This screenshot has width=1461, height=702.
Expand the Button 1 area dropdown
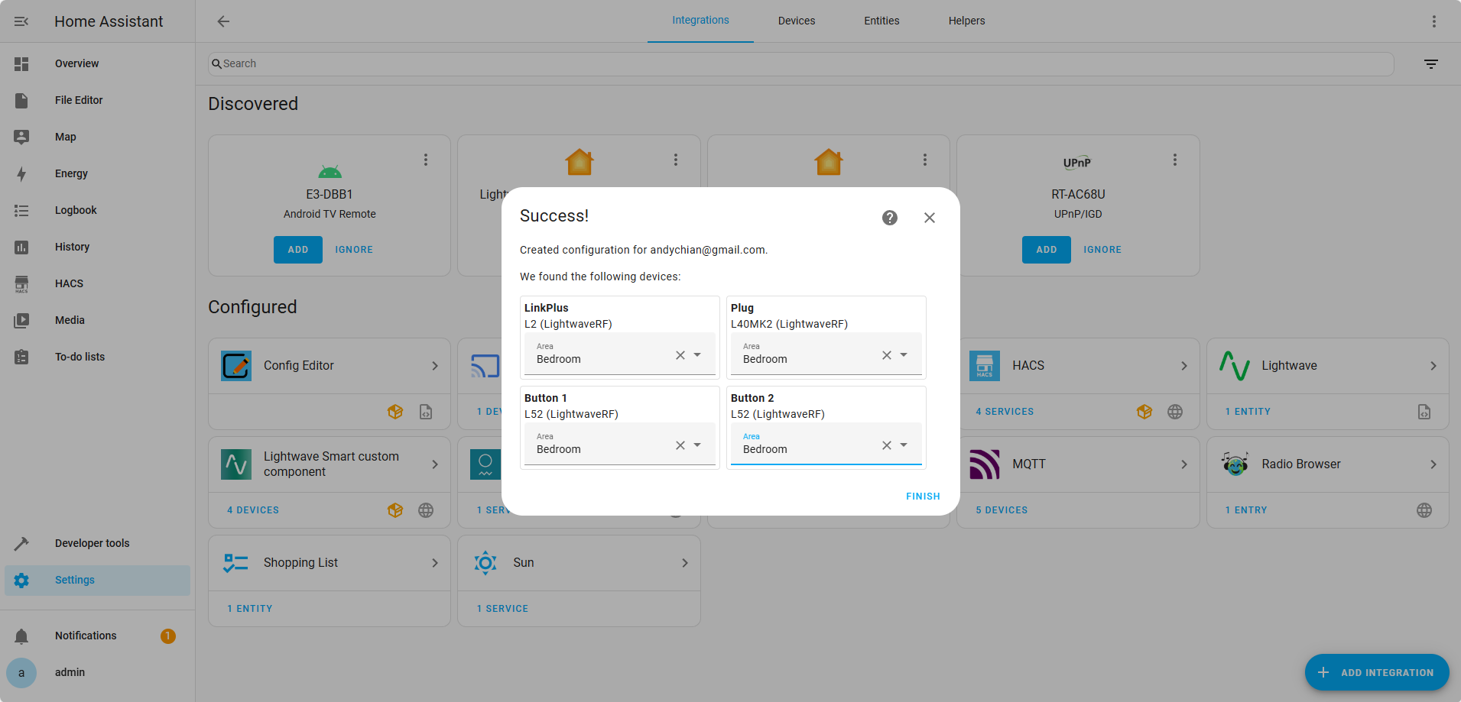(697, 445)
